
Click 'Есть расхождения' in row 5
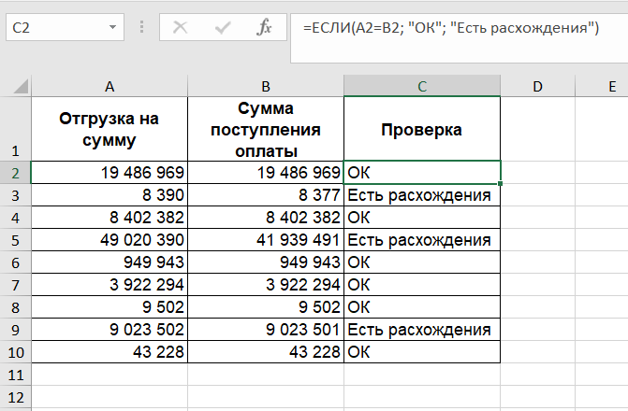point(422,240)
